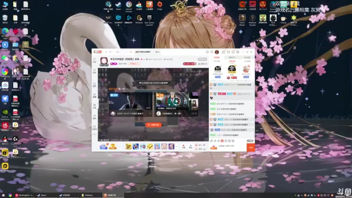Send the gold bar gift from gift bar
This screenshot has height=198, width=352.
[x=150, y=147]
